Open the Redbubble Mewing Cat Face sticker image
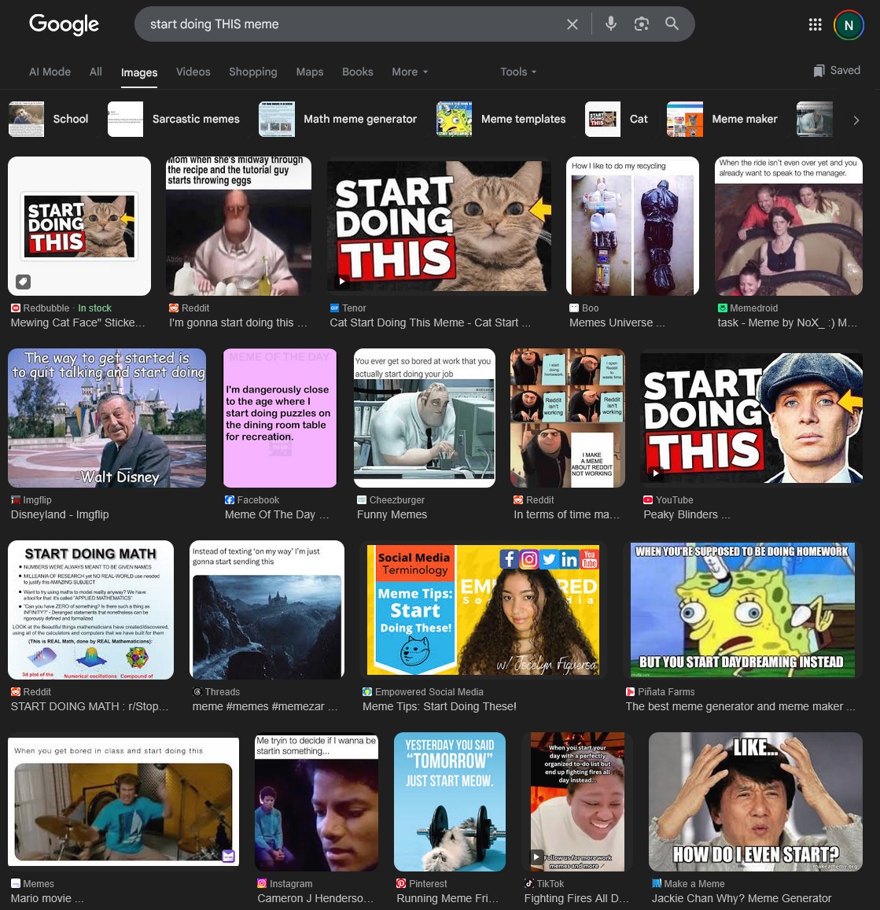880x910 pixels. [79, 226]
